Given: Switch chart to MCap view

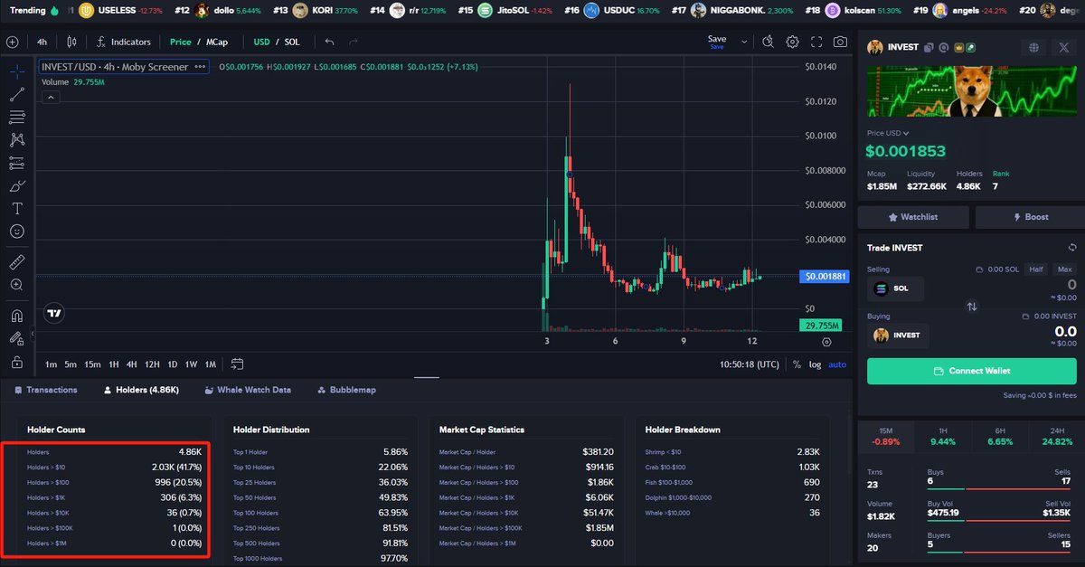Looking at the screenshot, I should tap(217, 42).
